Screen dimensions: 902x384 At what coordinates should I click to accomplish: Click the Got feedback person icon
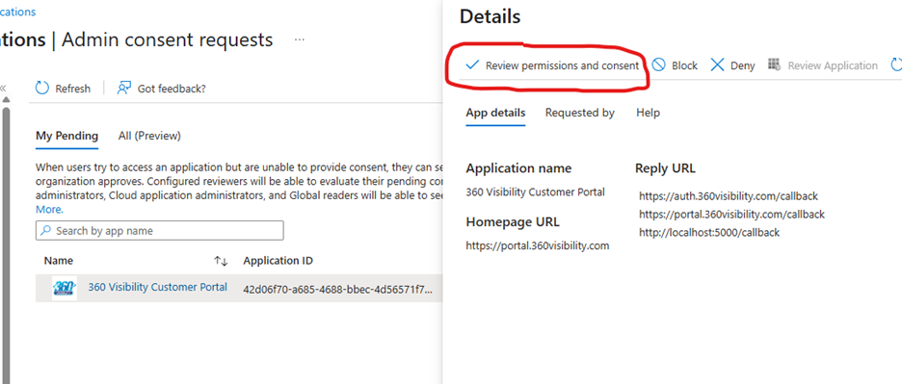click(123, 88)
